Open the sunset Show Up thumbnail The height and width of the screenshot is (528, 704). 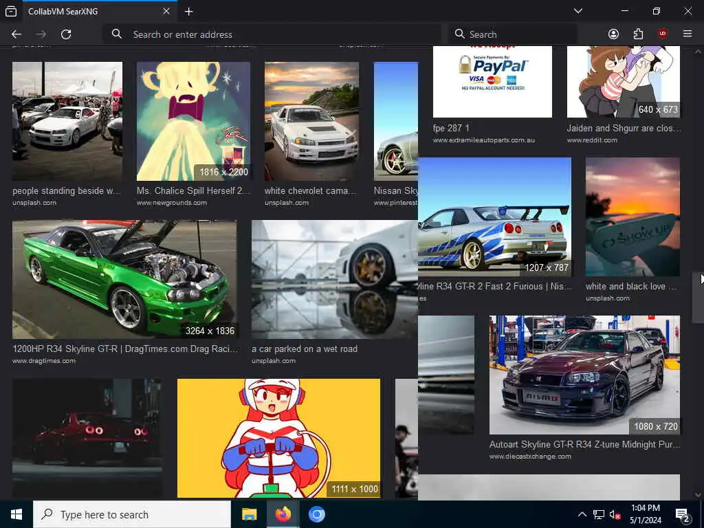coord(632,217)
